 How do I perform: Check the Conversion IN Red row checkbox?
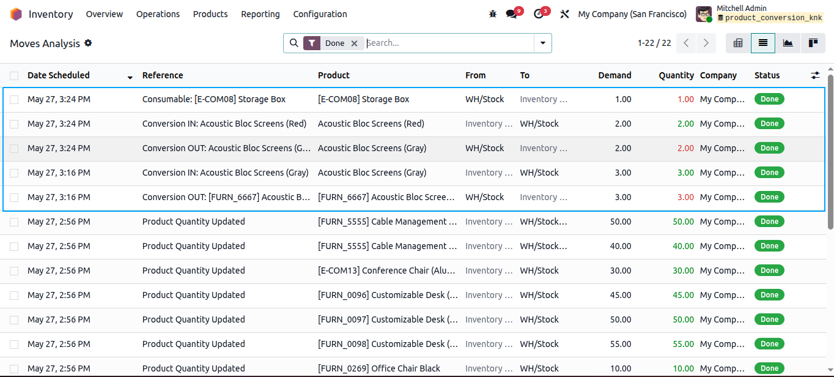(x=14, y=124)
